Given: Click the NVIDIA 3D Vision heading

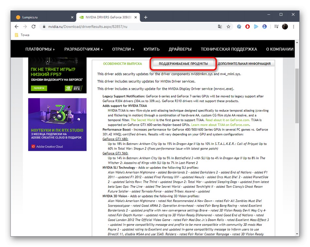Looking at the screenshot, I should 115,196.
